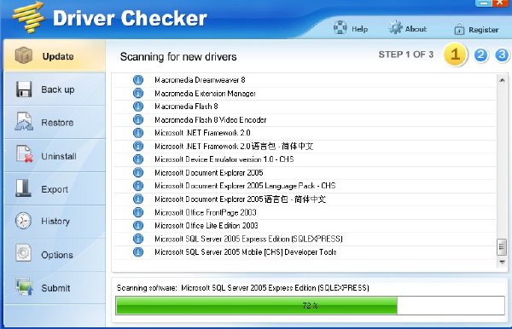Viewport: 512px width, 329px height.
Task: Click the Options gear icon
Action: 23,253
